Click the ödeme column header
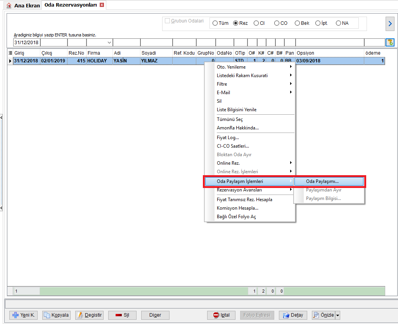 pos(374,53)
